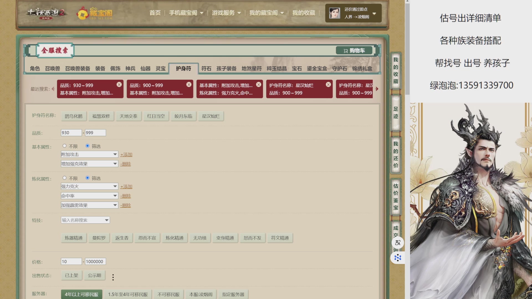Click the user avatar thumbnail
532x299 pixels.
click(x=334, y=13)
